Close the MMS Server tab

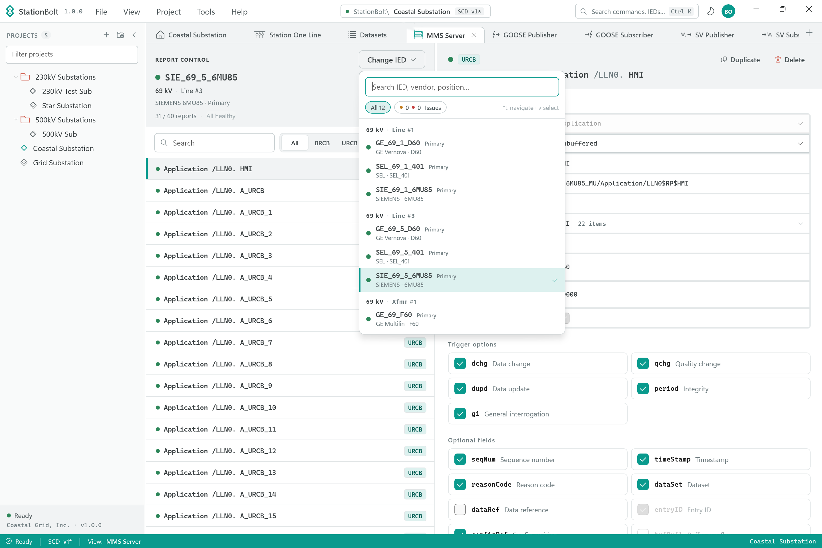pos(474,35)
